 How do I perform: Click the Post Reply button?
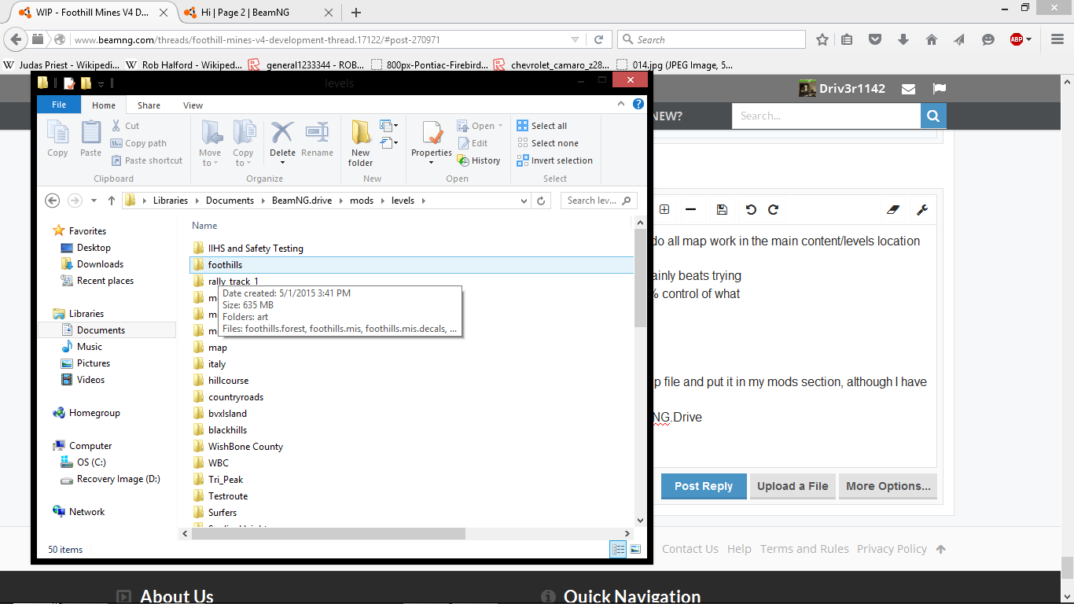pos(703,486)
